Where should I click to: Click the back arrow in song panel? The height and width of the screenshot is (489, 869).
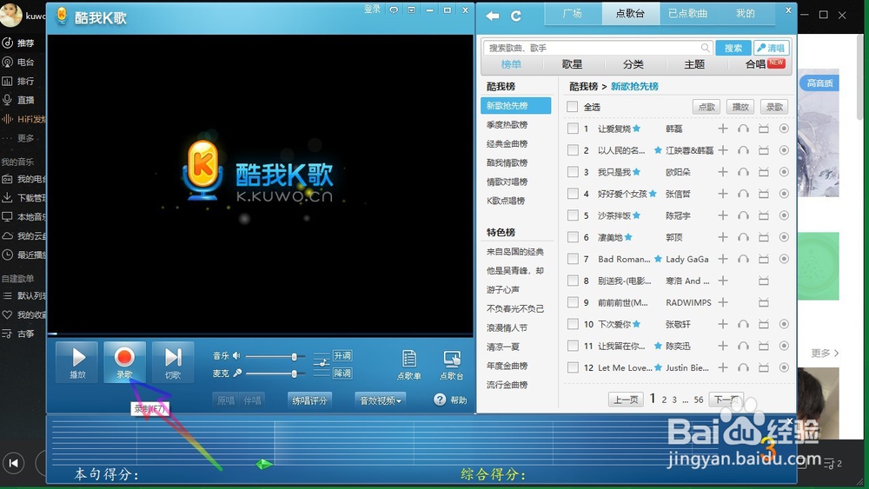tap(492, 16)
